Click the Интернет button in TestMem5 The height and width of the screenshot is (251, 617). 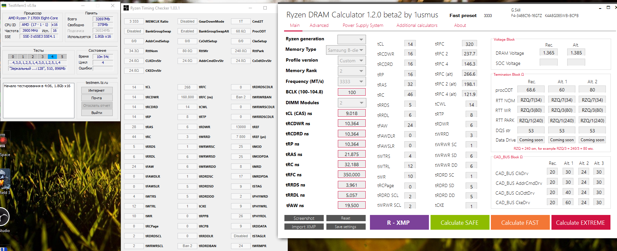pyautogui.click(x=97, y=90)
